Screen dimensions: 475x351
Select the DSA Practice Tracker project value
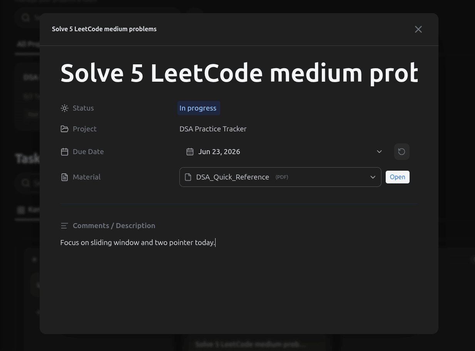[x=213, y=129]
